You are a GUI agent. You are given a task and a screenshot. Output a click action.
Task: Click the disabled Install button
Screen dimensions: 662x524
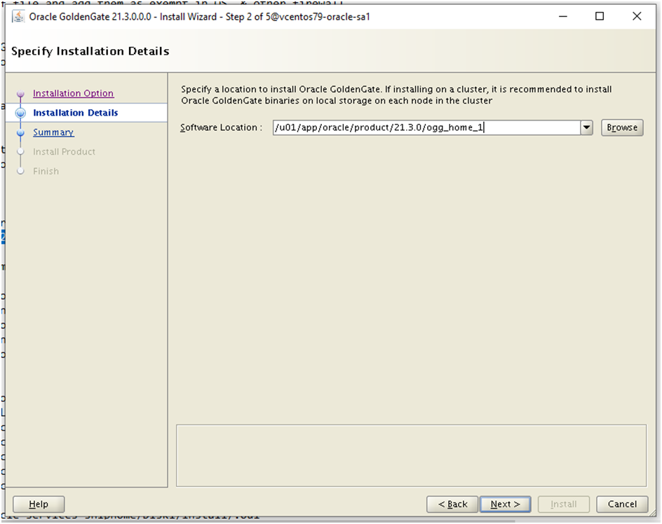pos(563,504)
